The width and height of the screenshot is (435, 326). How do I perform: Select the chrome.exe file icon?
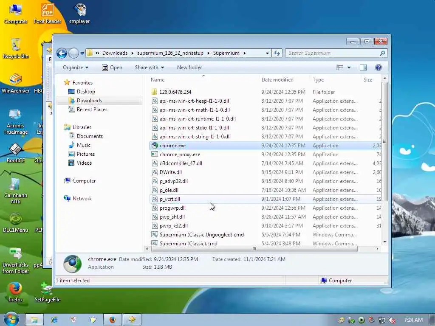coord(155,146)
